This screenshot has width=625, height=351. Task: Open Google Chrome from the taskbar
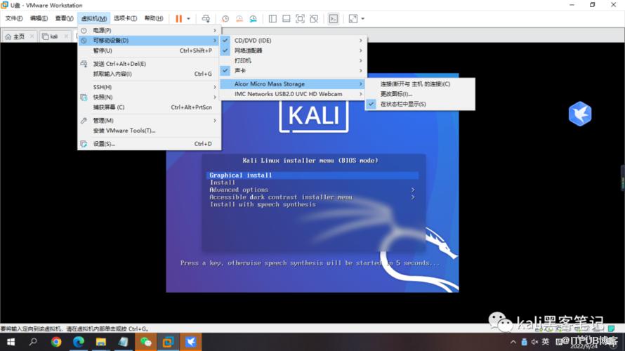[x=55, y=342]
